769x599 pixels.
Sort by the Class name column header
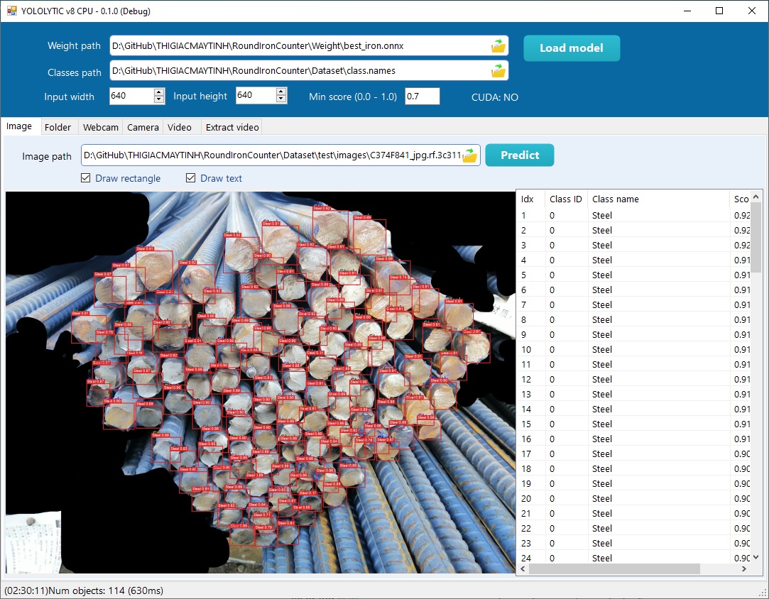(658, 199)
